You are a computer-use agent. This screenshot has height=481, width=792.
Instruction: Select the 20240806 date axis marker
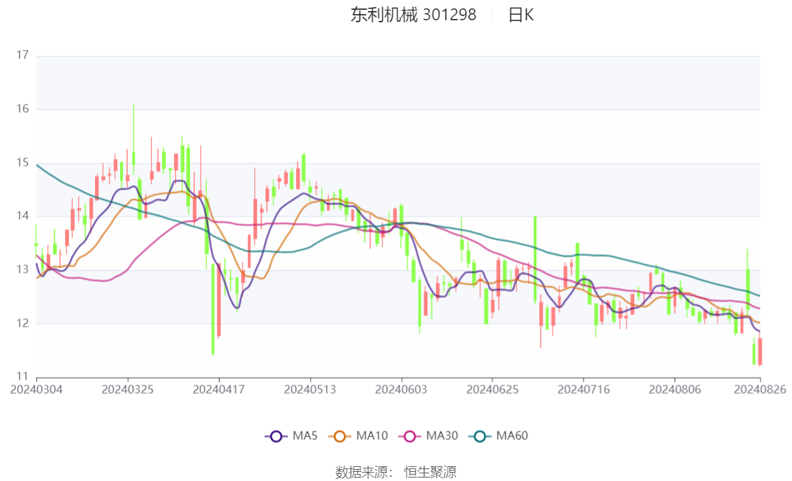tap(675, 390)
